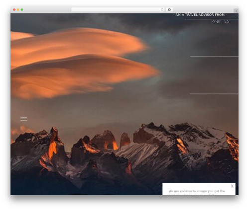This screenshot has height=210, width=249.
Task: Open the hamburger menu icon
Action: pos(24,119)
